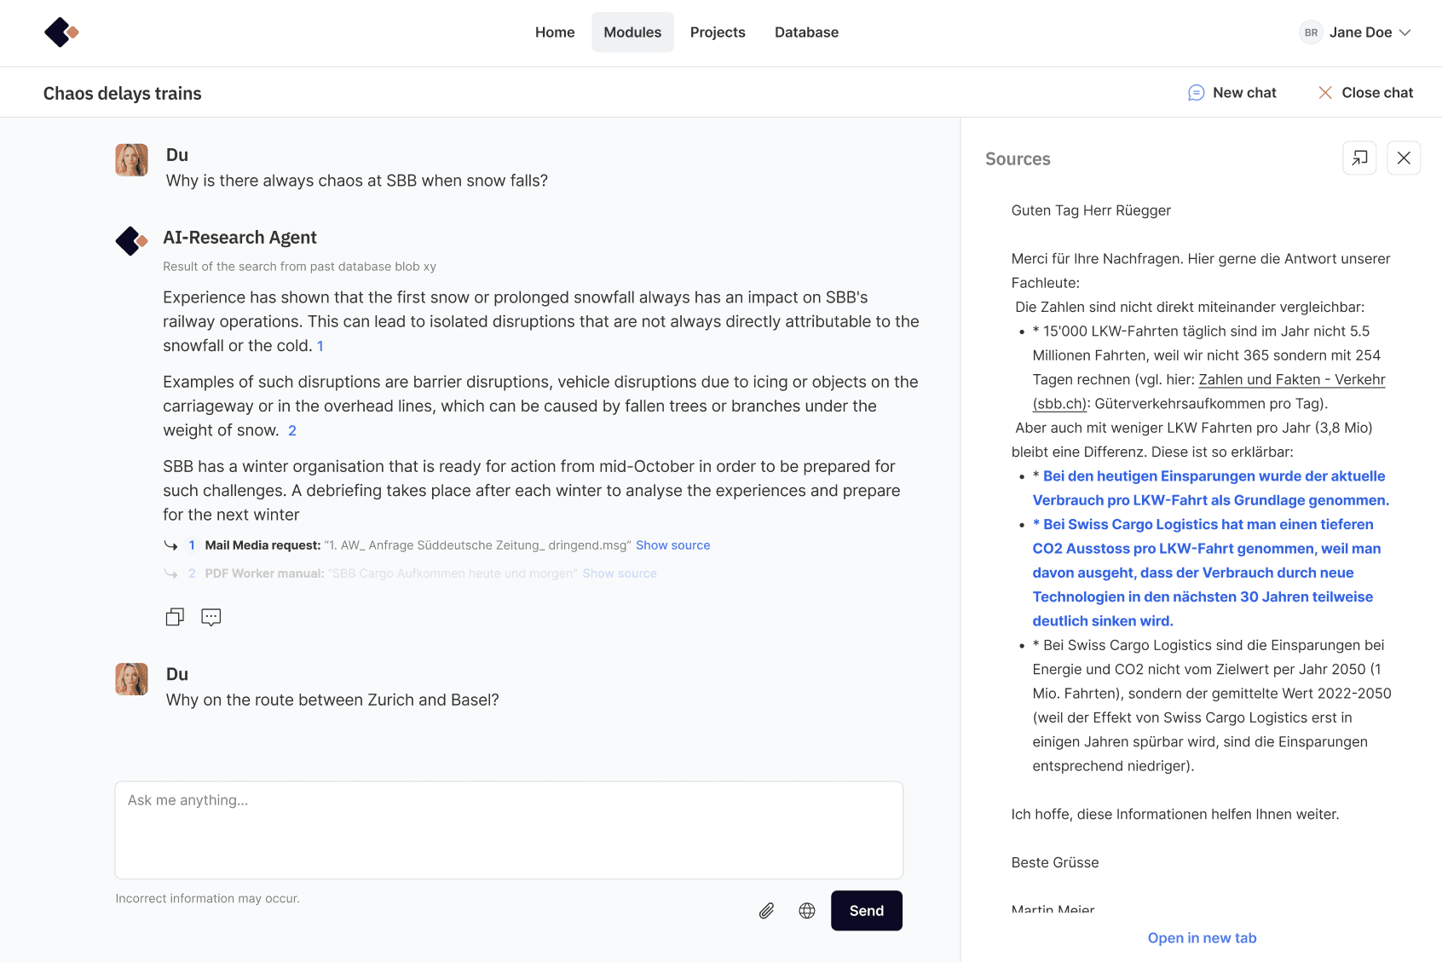Click the New chat bubble icon
This screenshot has height=962, width=1442.
point(1197,93)
